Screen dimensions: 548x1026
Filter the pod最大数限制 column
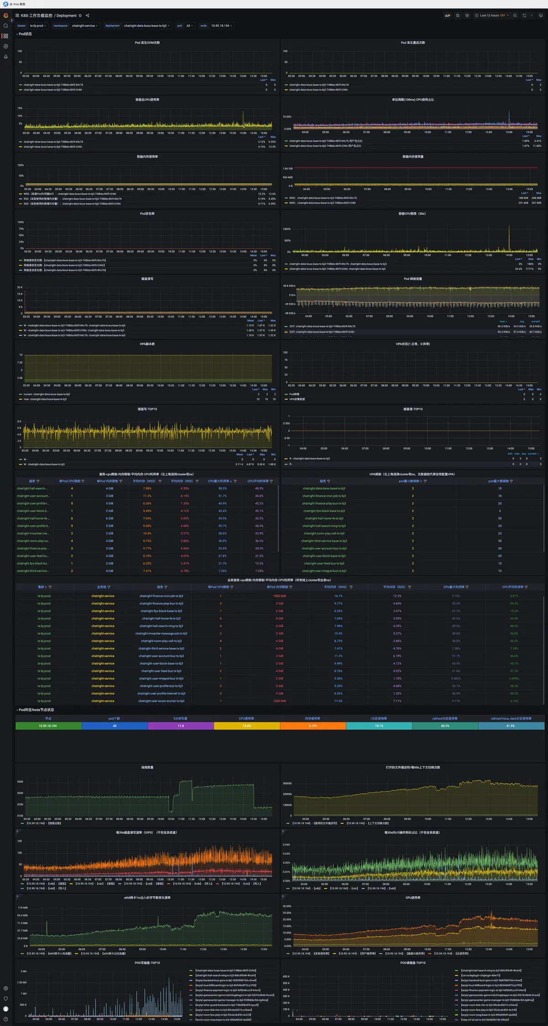point(511,481)
